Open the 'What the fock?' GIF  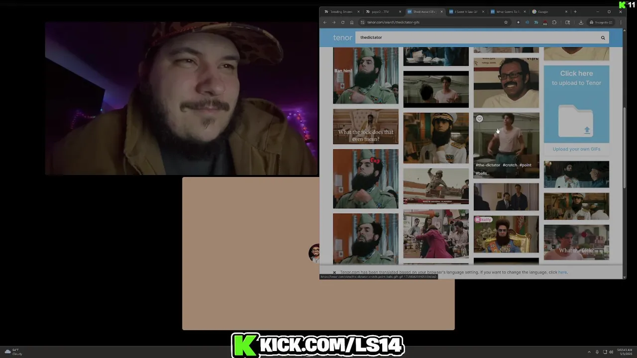pyautogui.click(x=576, y=242)
